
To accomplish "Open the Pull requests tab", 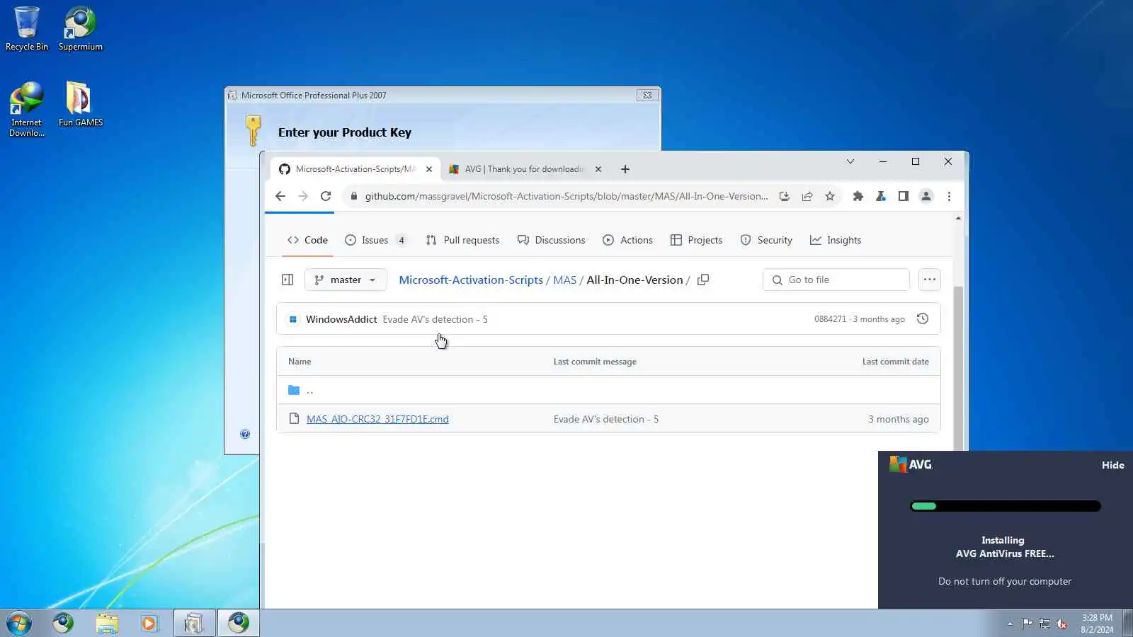I will click(x=462, y=240).
